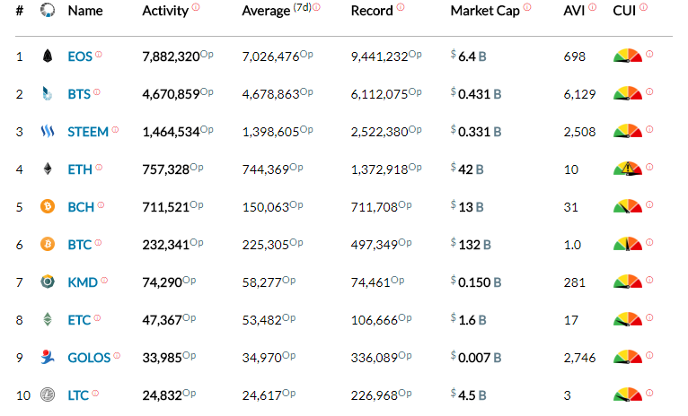Image resolution: width=688 pixels, height=416 pixels.
Task: Click the info icon beside STEEM name
Action: click(115, 130)
